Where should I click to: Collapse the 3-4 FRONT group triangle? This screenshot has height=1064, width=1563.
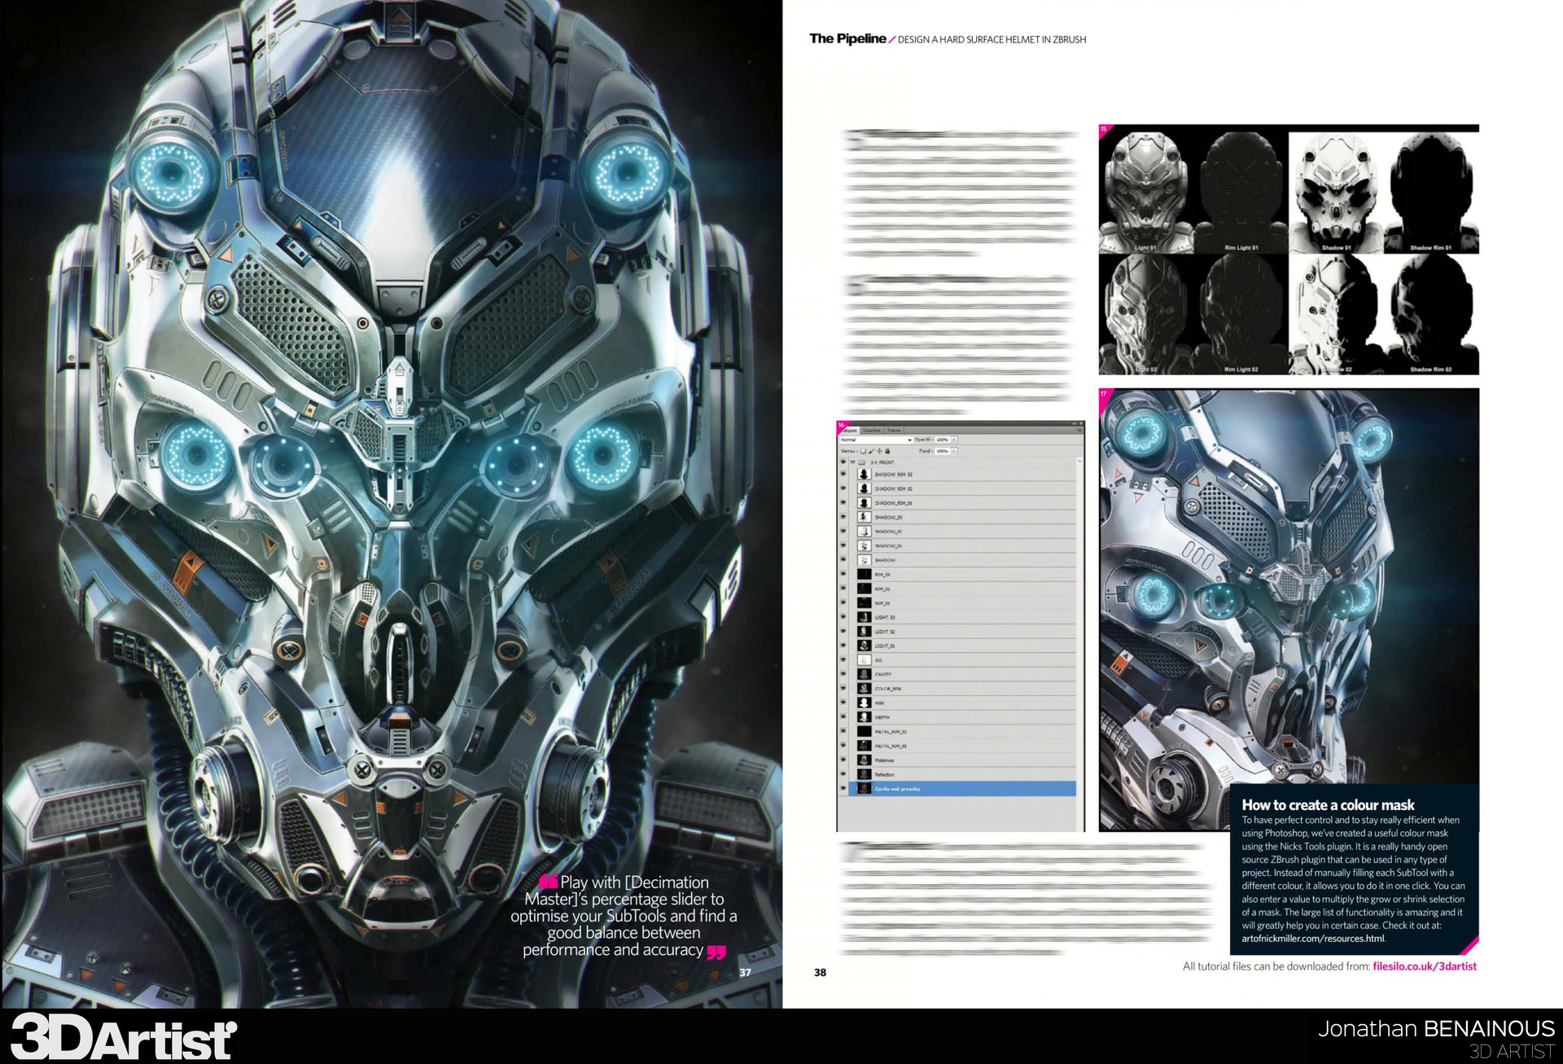[x=852, y=462]
